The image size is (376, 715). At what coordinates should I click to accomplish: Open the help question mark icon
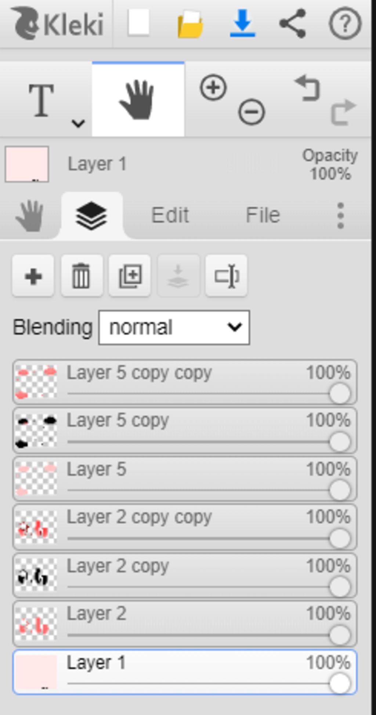click(344, 23)
